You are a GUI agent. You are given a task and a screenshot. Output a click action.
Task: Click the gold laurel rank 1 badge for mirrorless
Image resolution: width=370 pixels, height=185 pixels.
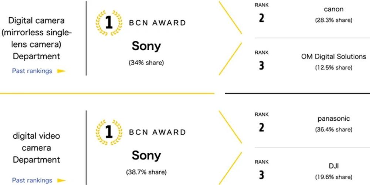click(109, 23)
